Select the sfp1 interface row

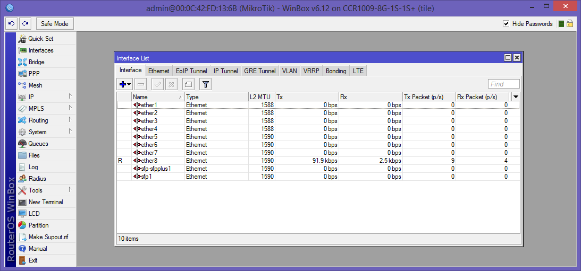pyautogui.click(x=318, y=177)
